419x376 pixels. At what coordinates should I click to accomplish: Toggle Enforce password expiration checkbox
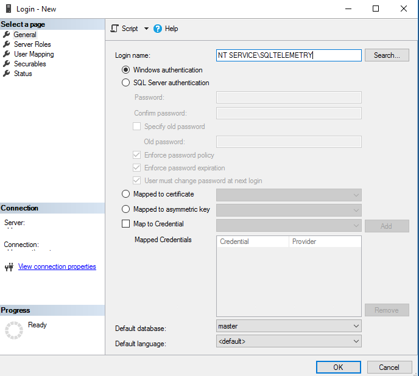coord(137,168)
